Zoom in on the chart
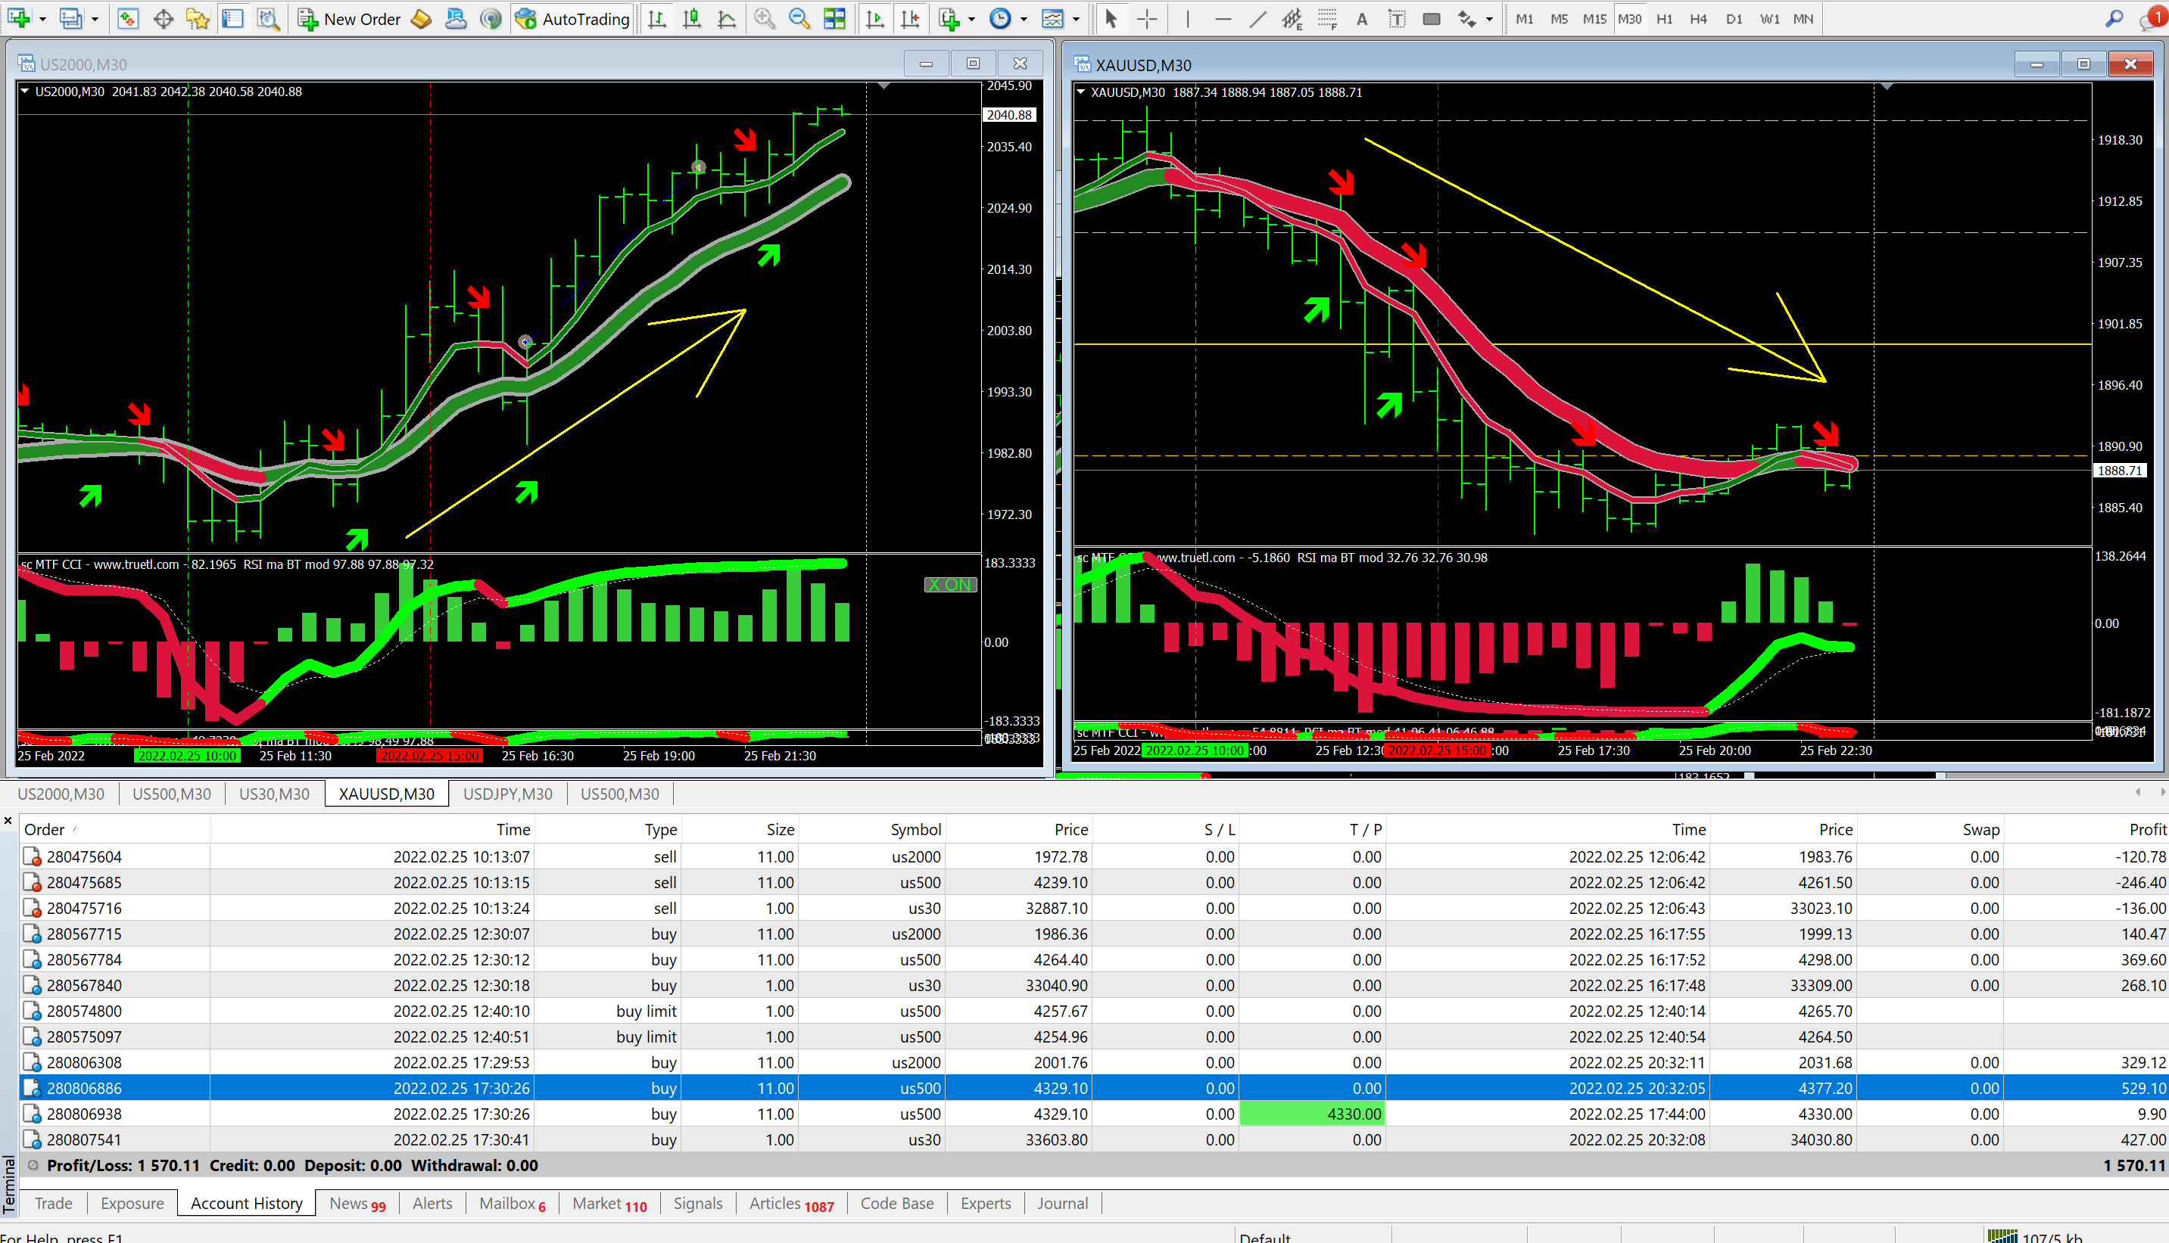Image resolution: width=2169 pixels, height=1243 pixels. pos(765,19)
